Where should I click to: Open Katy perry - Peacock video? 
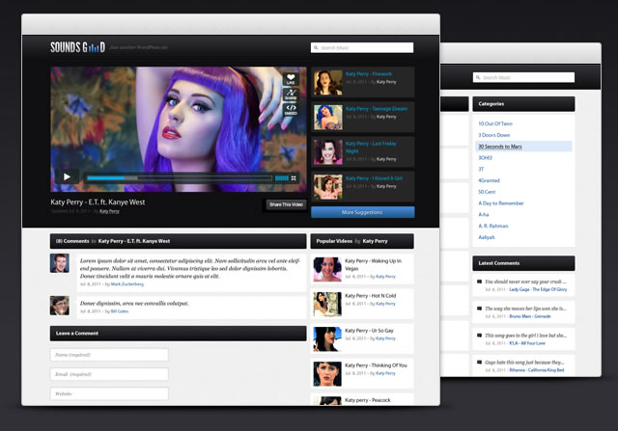click(x=368, y=400)
